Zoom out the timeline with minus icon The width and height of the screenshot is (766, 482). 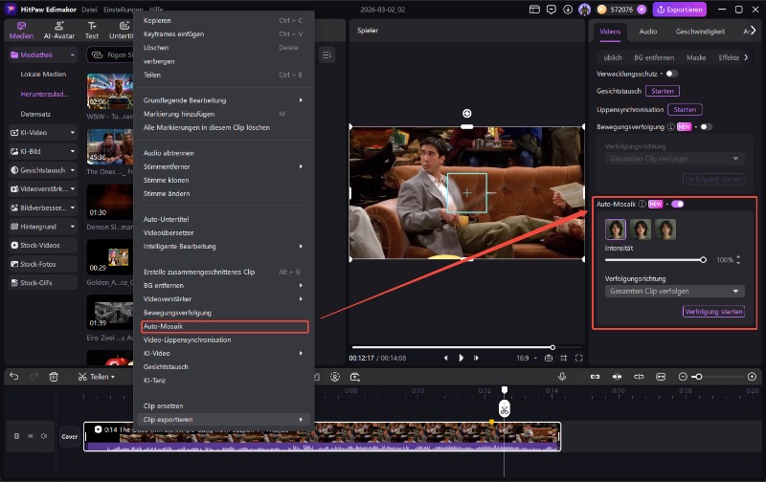click(x=683, y=377)
